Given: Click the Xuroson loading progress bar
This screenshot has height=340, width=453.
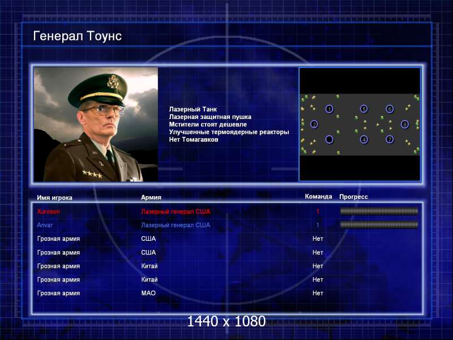Looking at the screenshot, I should (x=379, y=211).
